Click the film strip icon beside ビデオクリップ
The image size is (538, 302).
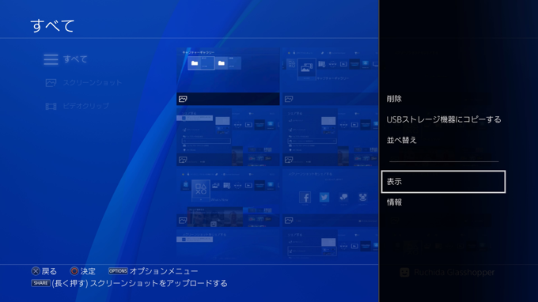click(x=51, y=106)
